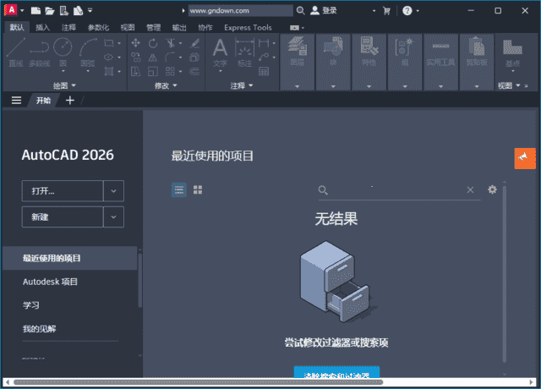Select the Rectangular Array tool
Image resolution: width=541 pixels, height=389 pixels.
click(x=171, y=71)
